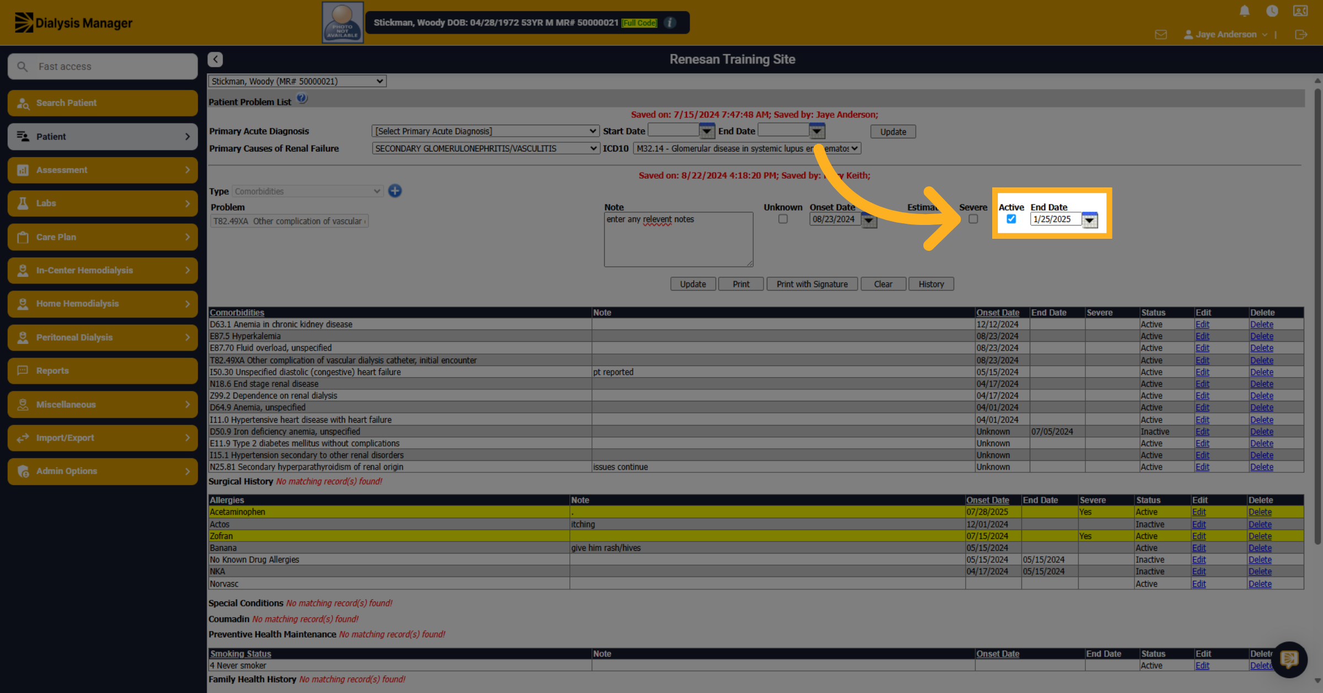The width and height of the screenshot is (1323, 693).
Task: Click the History button
Action: click(x=931, y=284)
